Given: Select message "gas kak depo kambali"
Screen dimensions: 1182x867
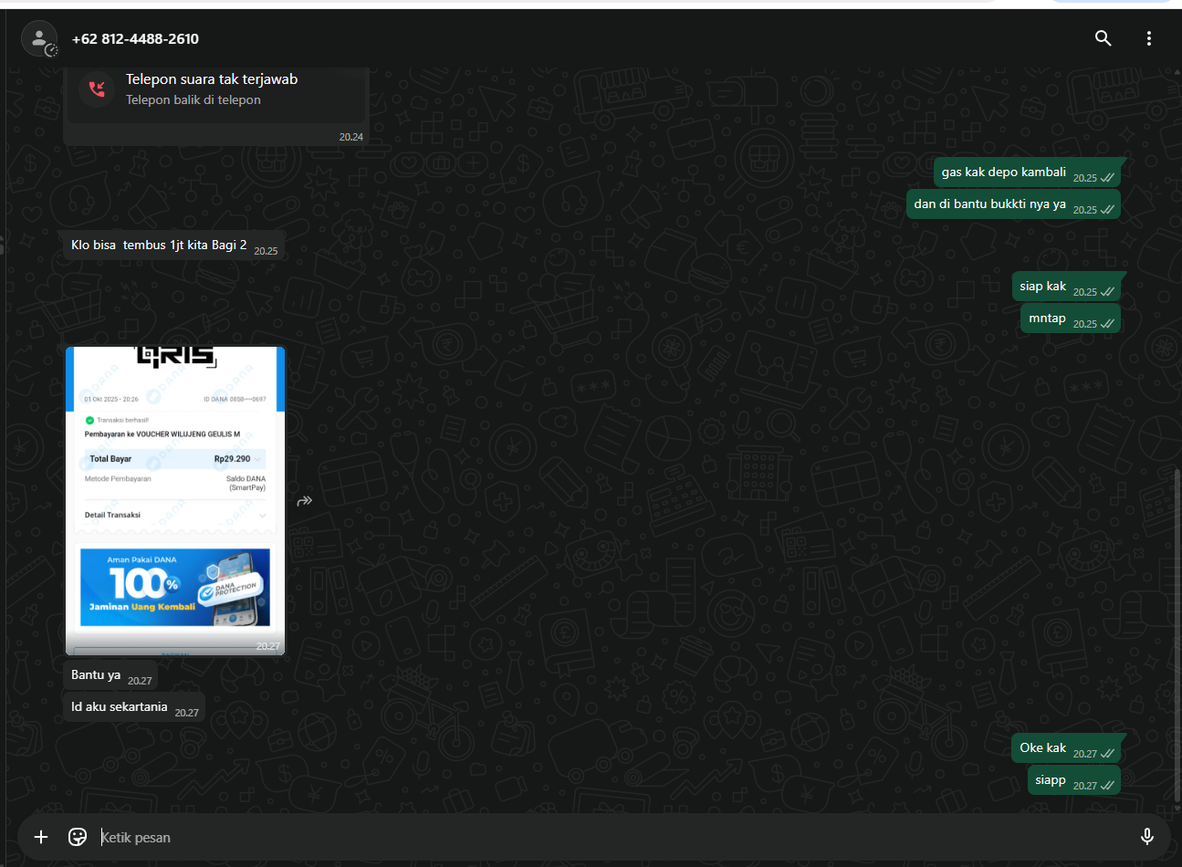Looking at the screenshot, I should click(1028, 172).
